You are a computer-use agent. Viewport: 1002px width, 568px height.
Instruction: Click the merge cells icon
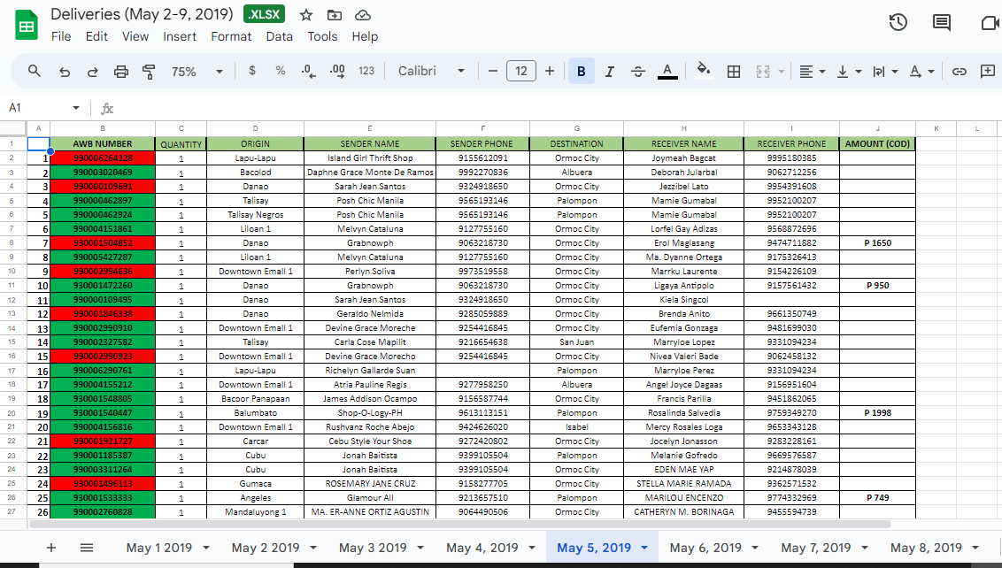[x=762, y=72]
